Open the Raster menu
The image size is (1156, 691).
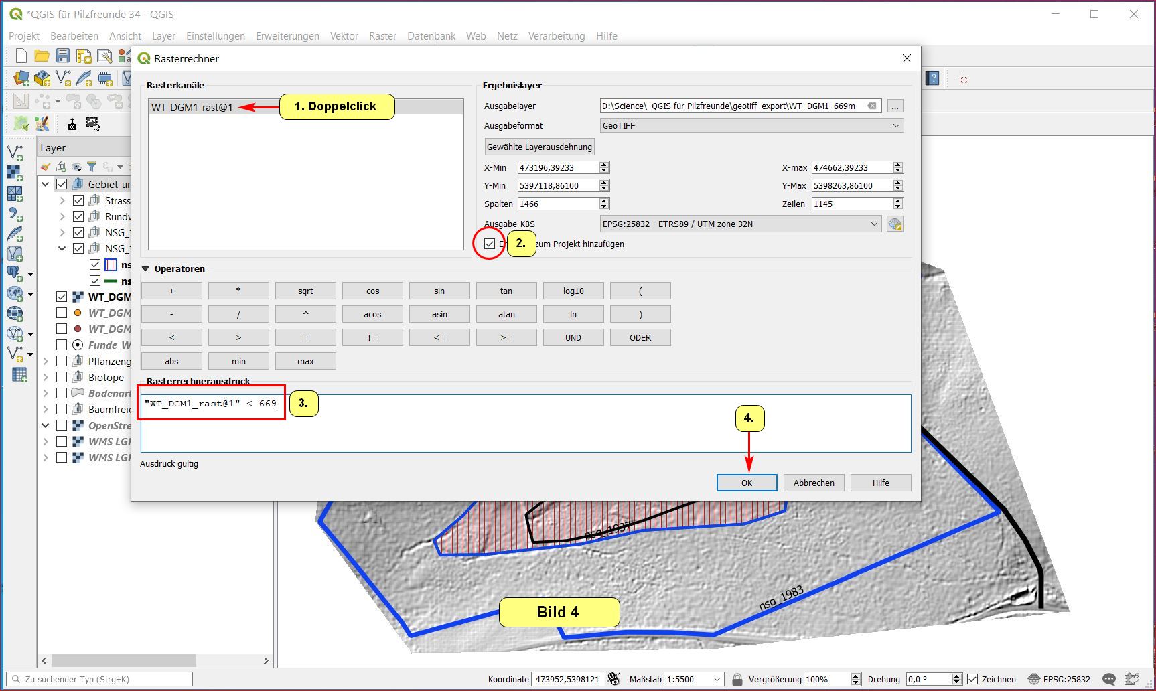pyautogui.click(x=382, y=36)
